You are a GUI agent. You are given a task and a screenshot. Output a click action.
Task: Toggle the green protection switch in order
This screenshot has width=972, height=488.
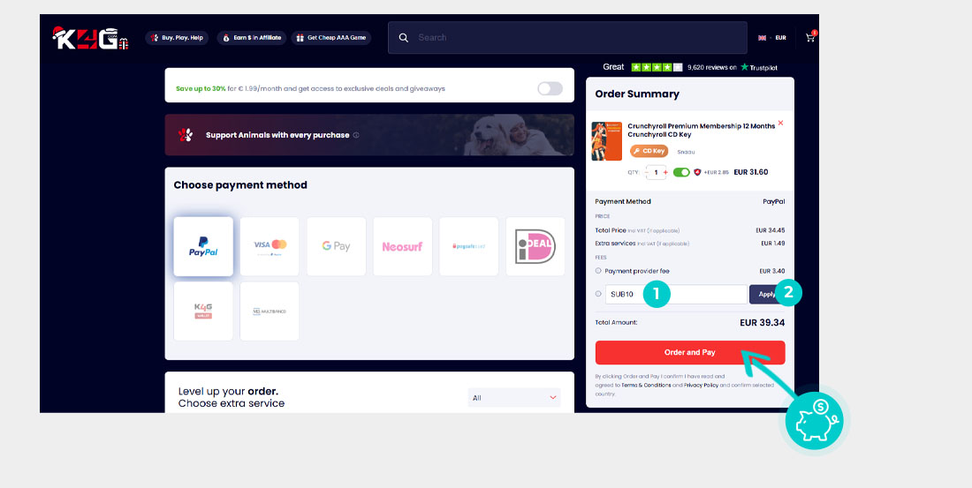click(x=681, y=172)
